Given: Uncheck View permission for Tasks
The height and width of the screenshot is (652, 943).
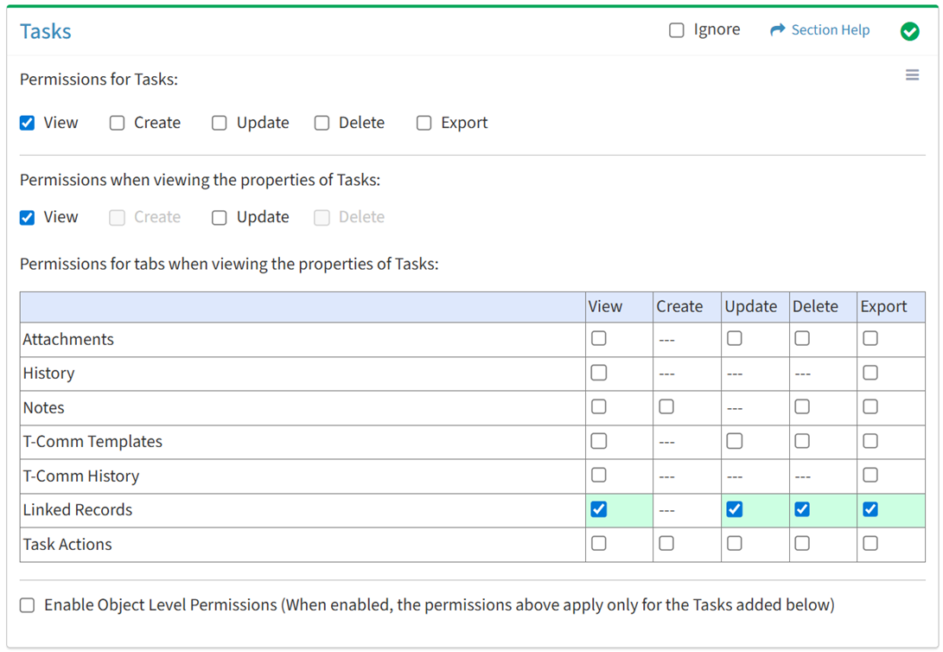Looking at the screenshot, I should (28, 123).
